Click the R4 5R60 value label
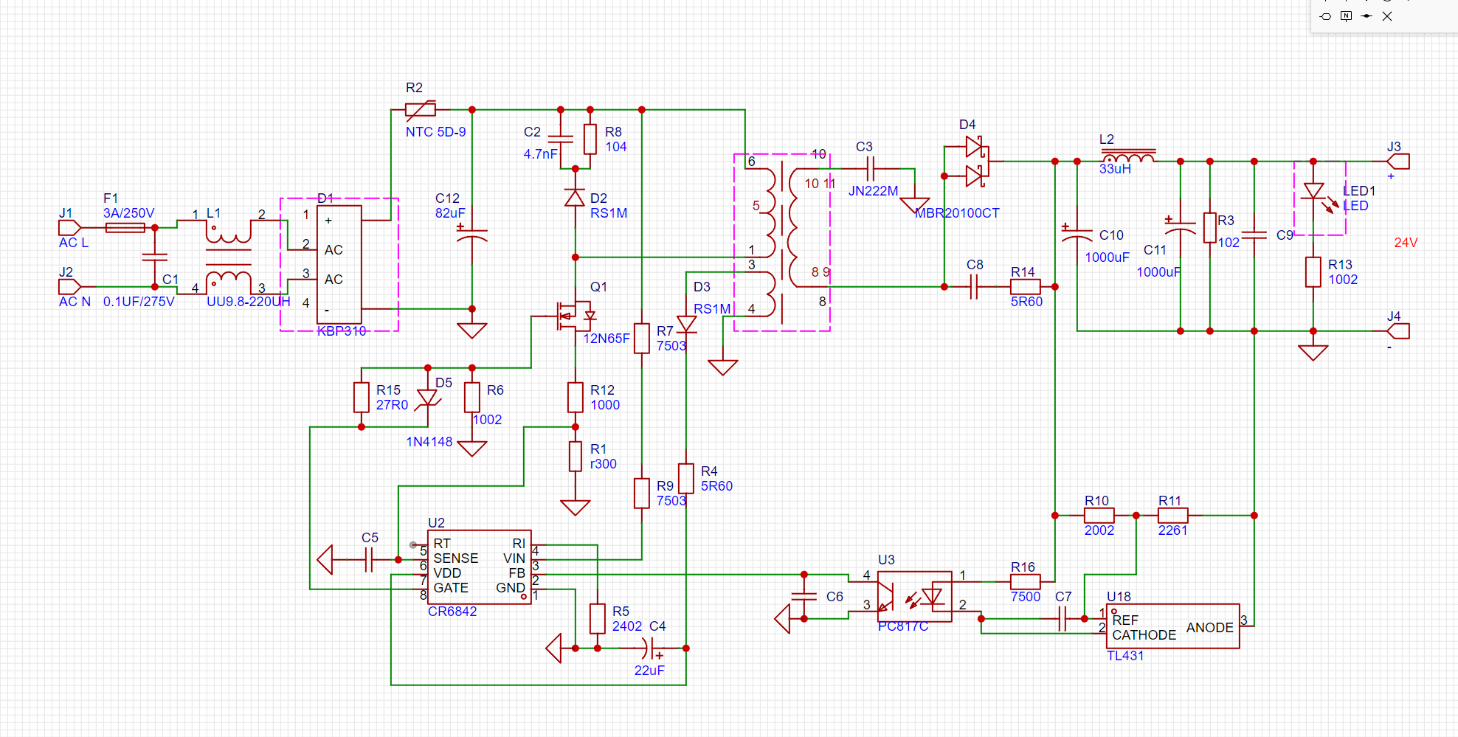This screenshot has height=737, width=1458. pyautogui.click(x=716, y=486)
